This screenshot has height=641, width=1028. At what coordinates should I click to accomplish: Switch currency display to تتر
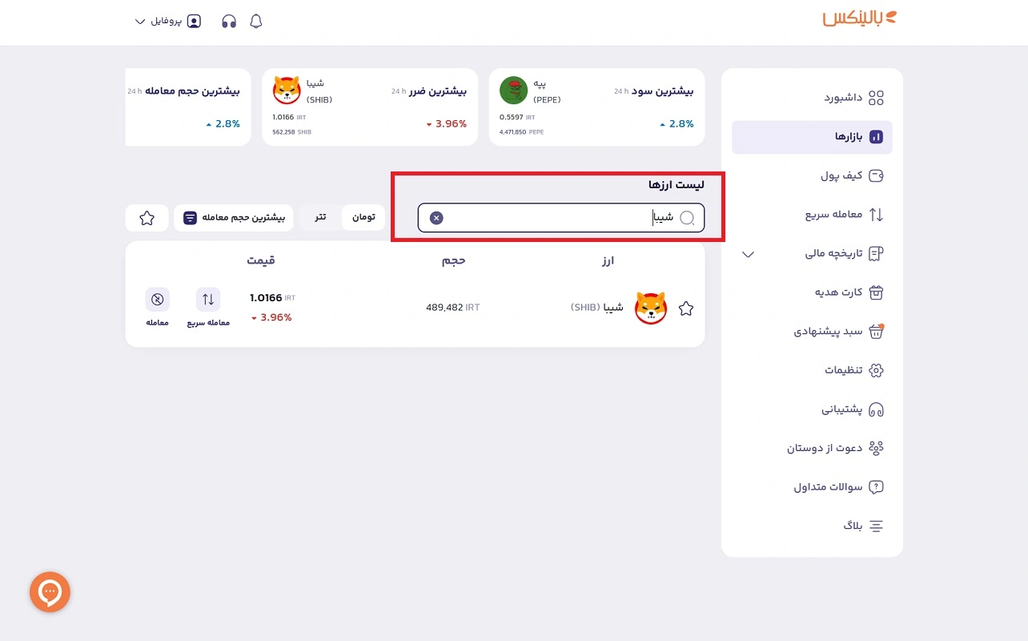click(x=319, y=216)
